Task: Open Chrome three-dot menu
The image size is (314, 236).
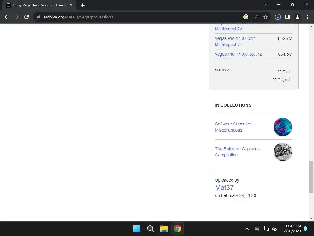Action: (307, 17)
